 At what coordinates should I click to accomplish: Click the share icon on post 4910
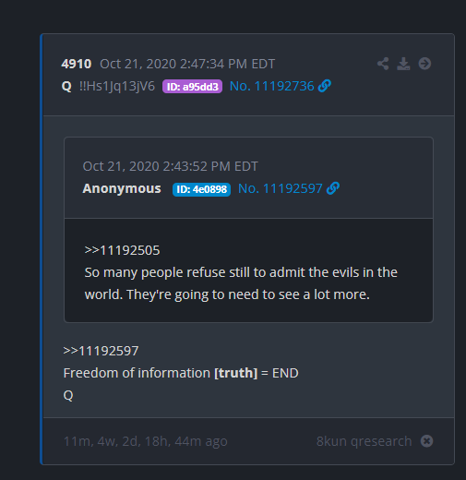coord(383,64)
